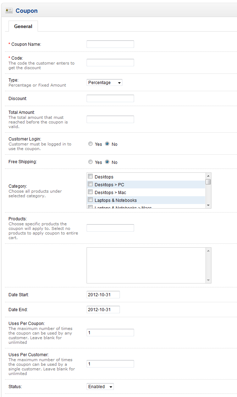Enable the Laptops & Notebooks checkbox
Screen dimensions: 237x397
point(90,200)
